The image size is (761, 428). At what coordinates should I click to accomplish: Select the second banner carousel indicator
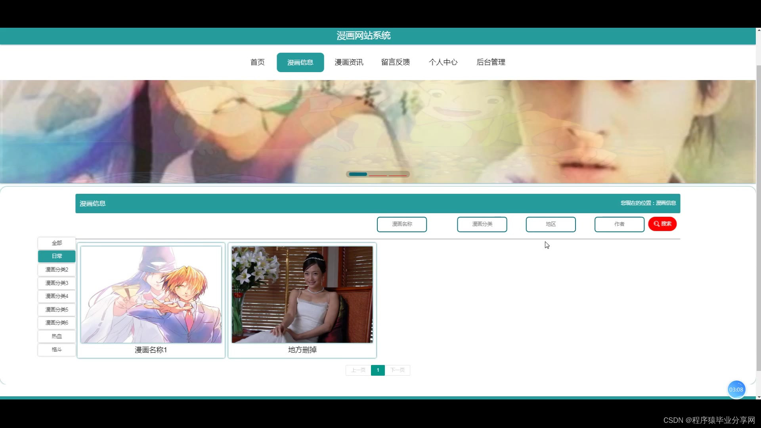pos(378,174)
